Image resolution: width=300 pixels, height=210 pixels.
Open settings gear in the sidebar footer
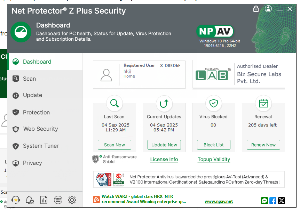click(x=72, y=200)
